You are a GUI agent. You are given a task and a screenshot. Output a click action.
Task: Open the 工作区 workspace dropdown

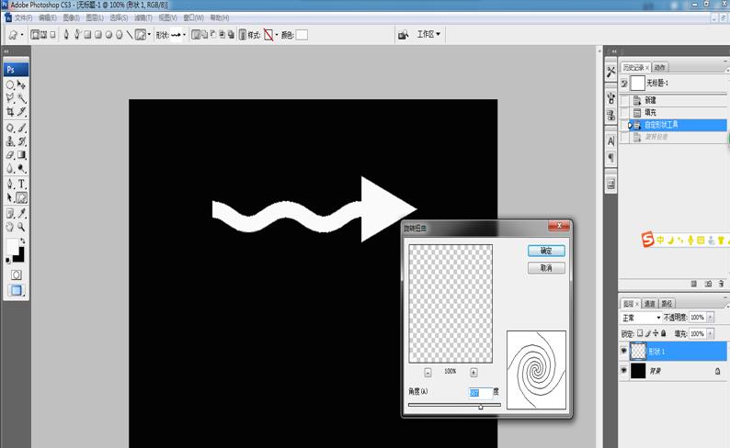tap(428, 34)
